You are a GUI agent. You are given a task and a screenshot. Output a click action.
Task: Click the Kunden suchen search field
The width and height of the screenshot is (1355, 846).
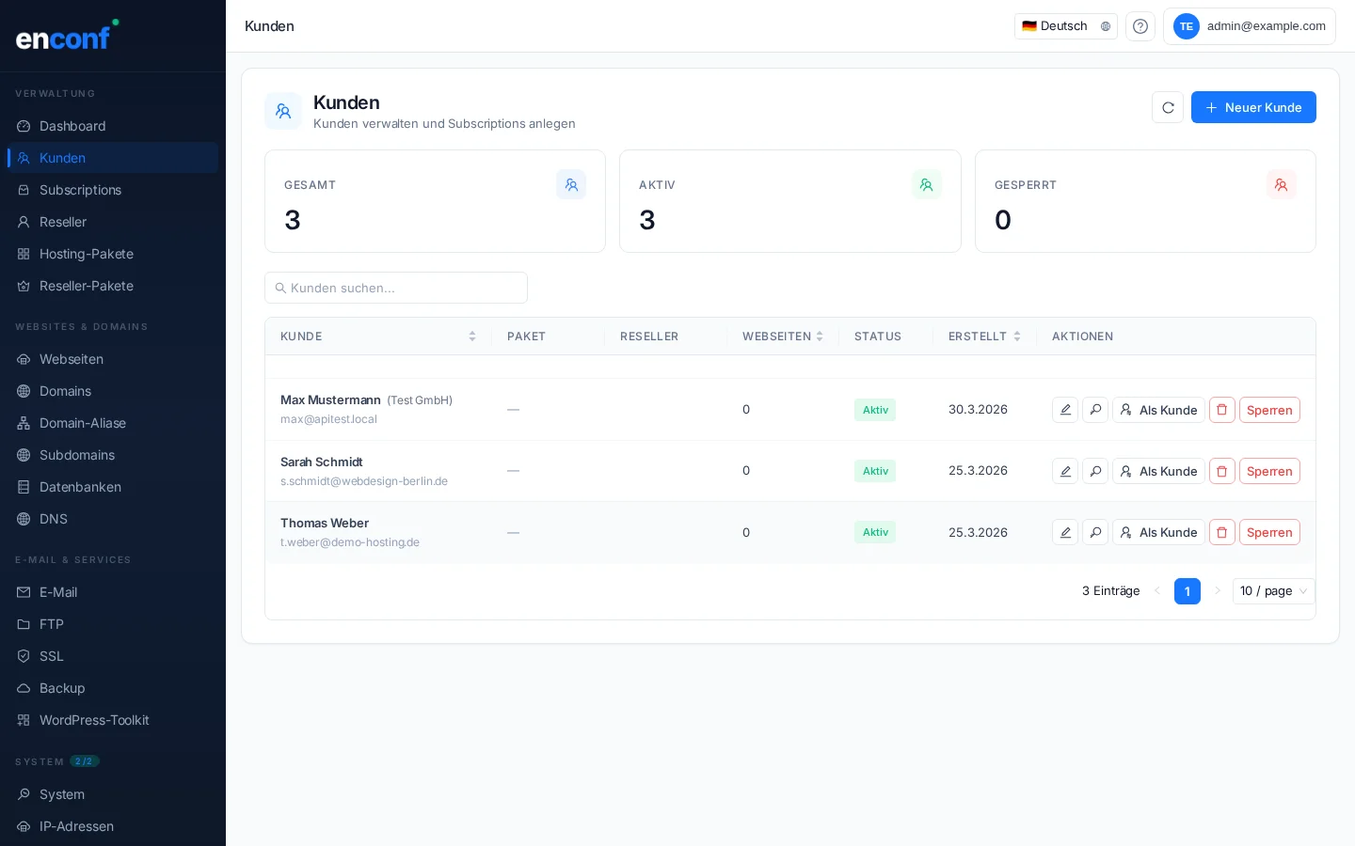pos(396,288)
